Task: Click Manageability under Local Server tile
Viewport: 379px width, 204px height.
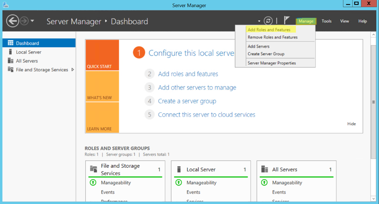Action: (201, 183)
